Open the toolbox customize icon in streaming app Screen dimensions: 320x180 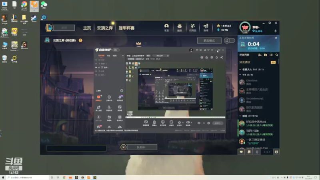pyautogui.click(x=122, y=90)
